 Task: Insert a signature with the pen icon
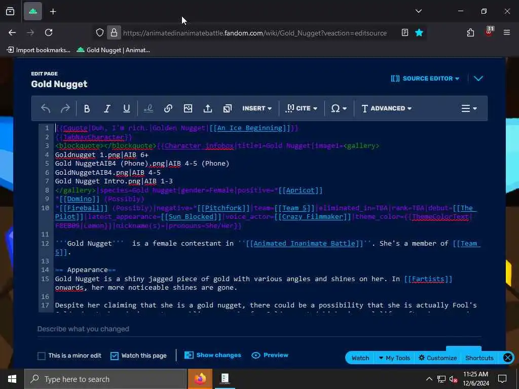click(149, 108)
